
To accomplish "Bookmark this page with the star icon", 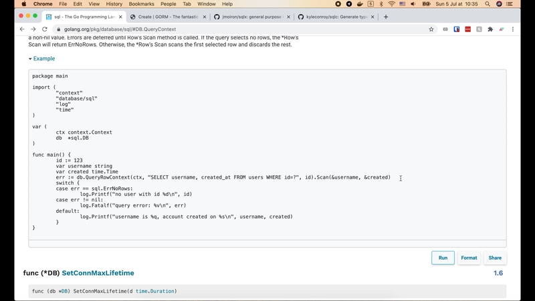I will (431, 29).
